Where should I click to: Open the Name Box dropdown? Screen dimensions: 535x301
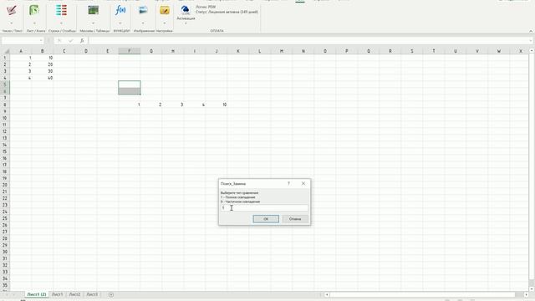41,41
